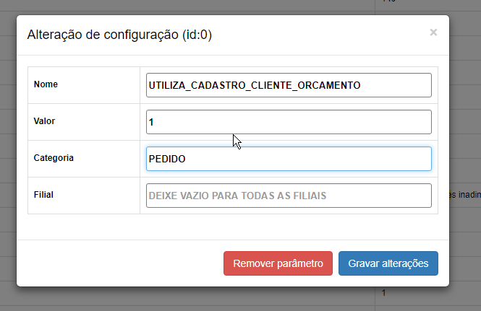Click the background value 1 below the dialog
Image resolution: width=481 pixels, height=311 pixels.
pyautogui.click(x=384, y=294)
